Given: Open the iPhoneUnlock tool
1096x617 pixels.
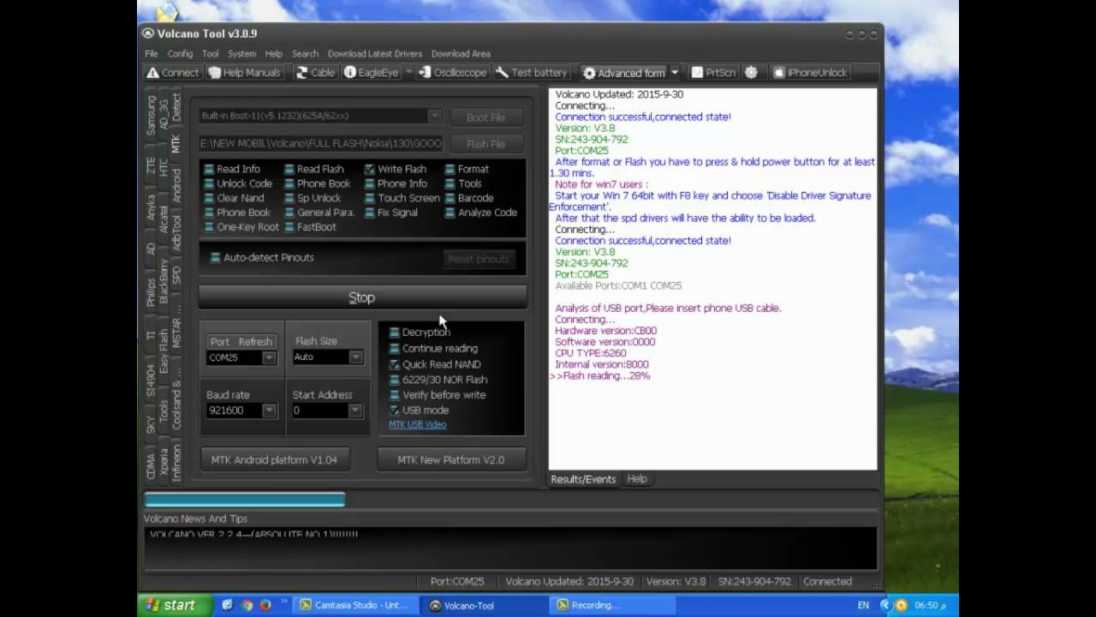Looking at the screenshot, I should 810,73.
